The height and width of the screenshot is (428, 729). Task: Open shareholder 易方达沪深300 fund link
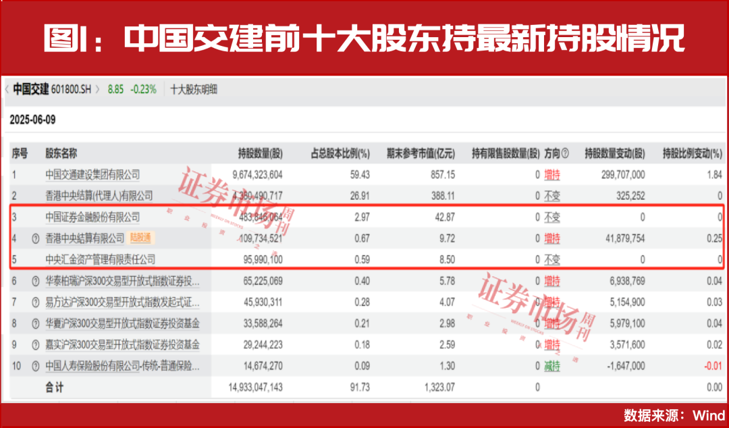pyautogui.click(x=122, y=302)
